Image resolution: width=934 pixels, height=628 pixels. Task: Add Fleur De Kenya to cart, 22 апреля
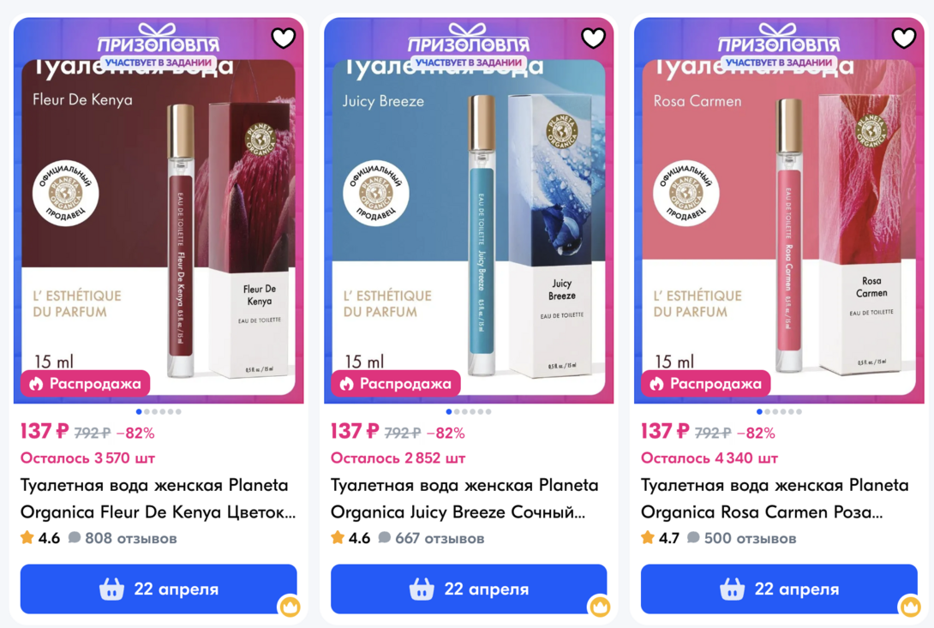tap(159, 589)
